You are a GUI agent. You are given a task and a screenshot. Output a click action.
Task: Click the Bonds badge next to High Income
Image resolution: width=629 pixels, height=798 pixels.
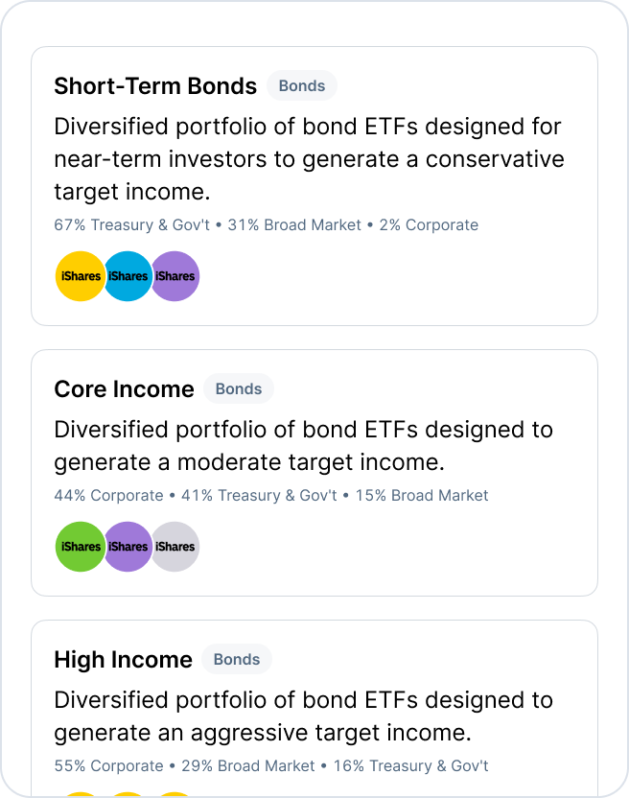pyautogui.click(x=236, y=659)
